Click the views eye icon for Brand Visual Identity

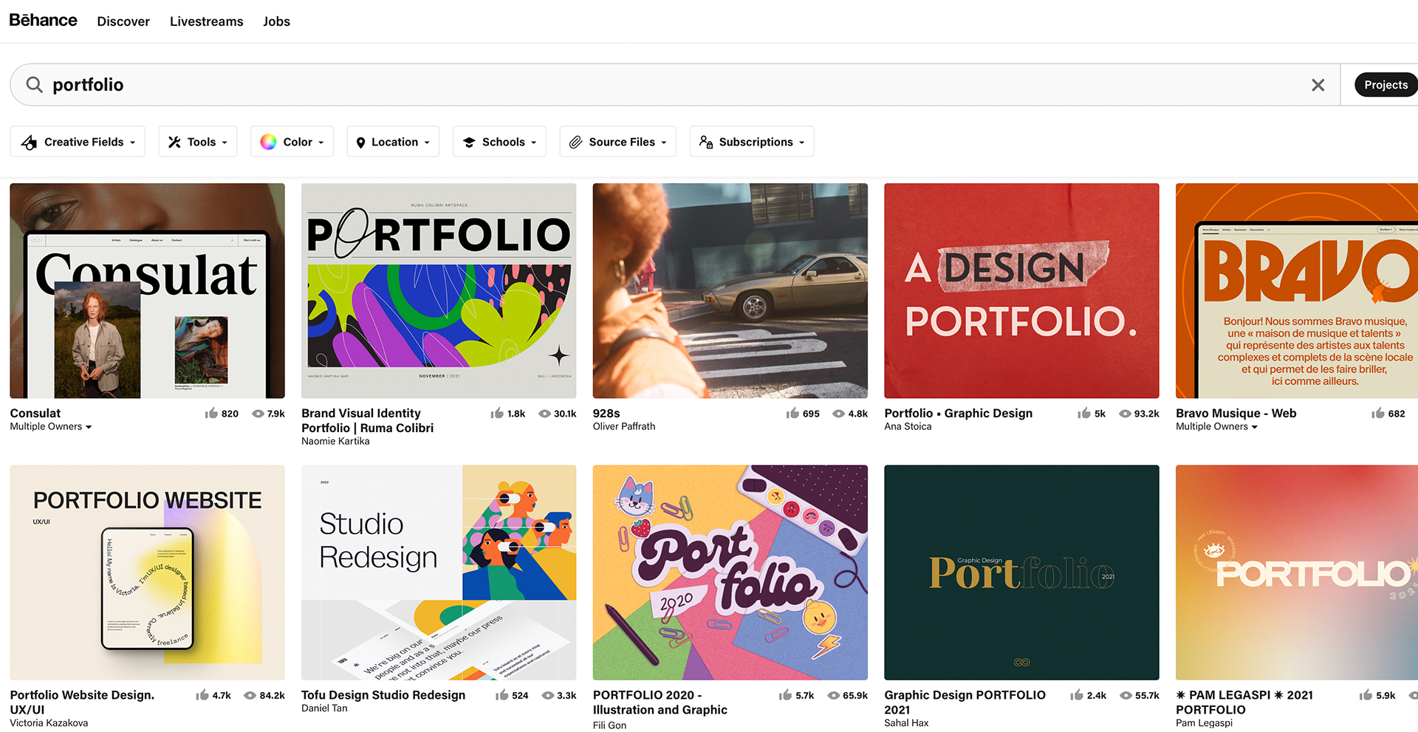[x=544, y=414]
